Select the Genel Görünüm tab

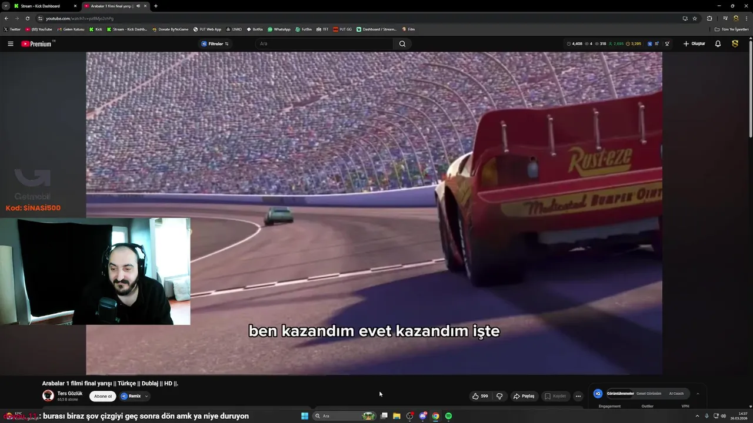coord(649,394)
